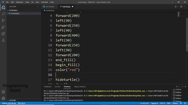The image size is (188, 105).
Task: Open the Selection menu
Action: point(20,2)
